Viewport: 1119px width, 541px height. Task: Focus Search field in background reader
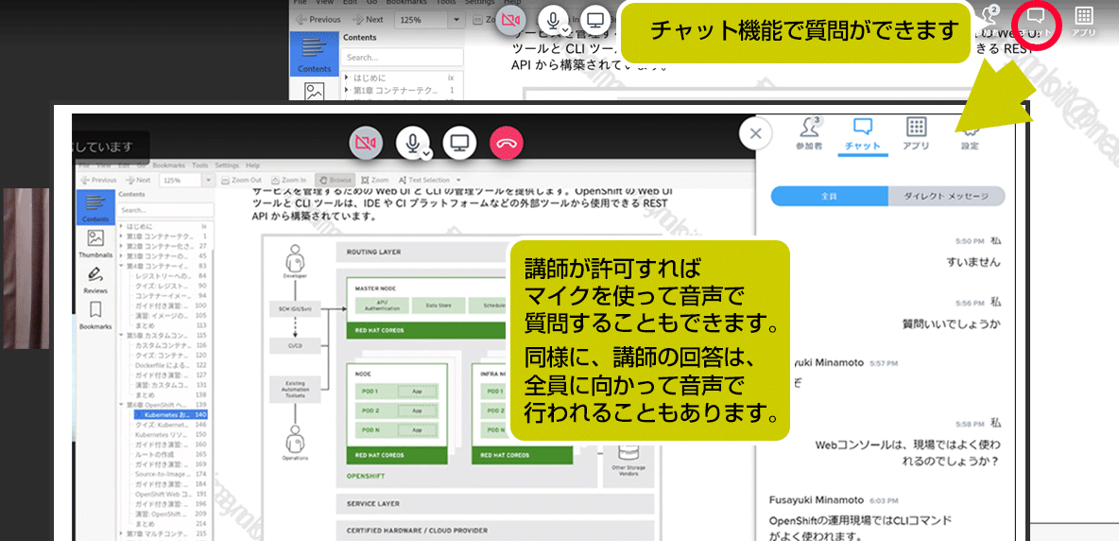coord(402,57)
